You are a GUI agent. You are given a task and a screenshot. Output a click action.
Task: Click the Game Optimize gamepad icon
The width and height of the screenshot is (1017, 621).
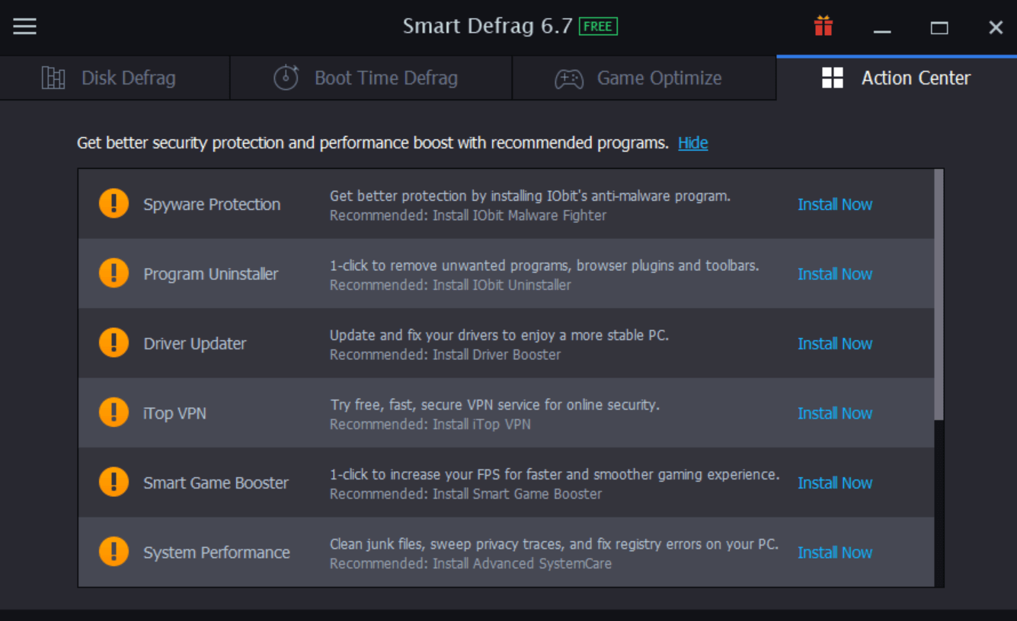(569, 78)
